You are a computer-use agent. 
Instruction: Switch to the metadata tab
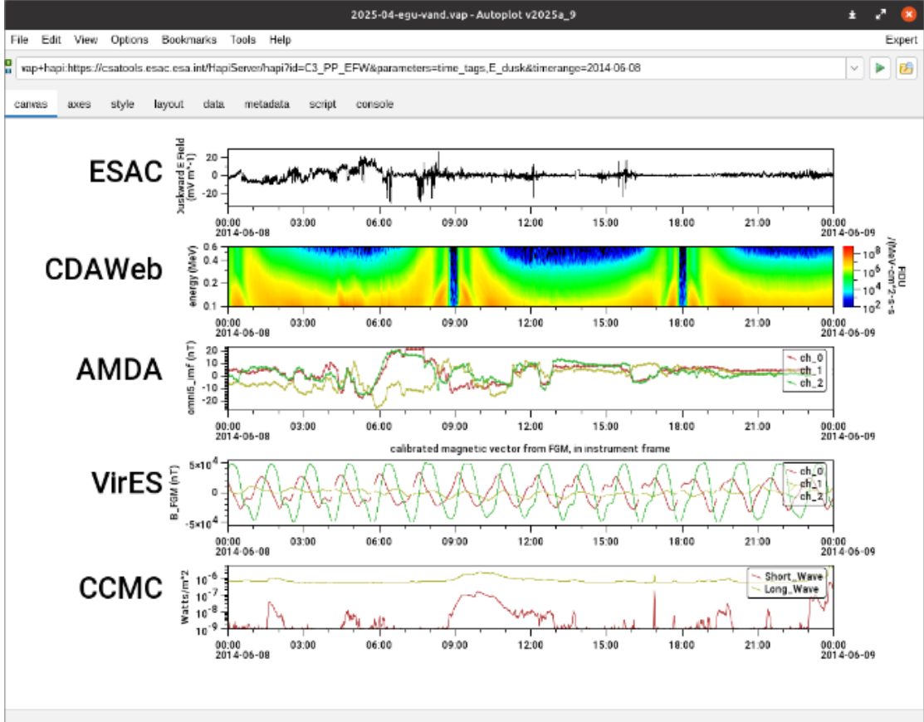point(266,105)
